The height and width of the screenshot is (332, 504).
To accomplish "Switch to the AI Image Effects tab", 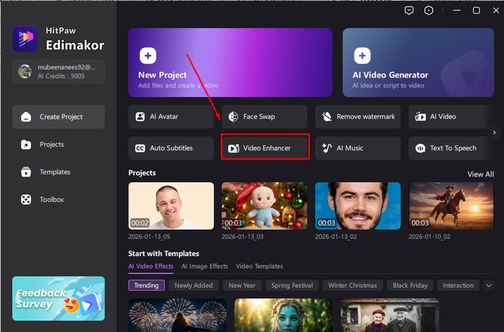I will click(204, 266).
